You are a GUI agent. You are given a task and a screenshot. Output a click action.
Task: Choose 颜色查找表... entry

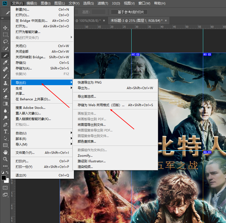[x=115, y=141]
